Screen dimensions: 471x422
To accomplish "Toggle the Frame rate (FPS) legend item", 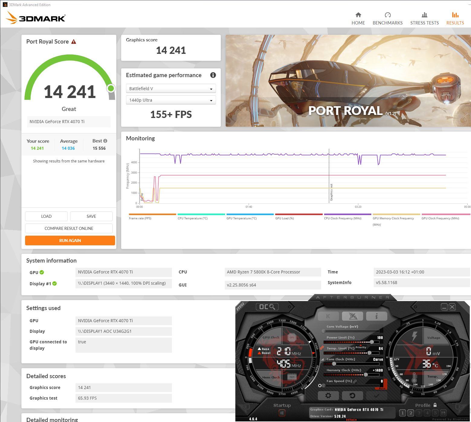I will tap(152, 217).
